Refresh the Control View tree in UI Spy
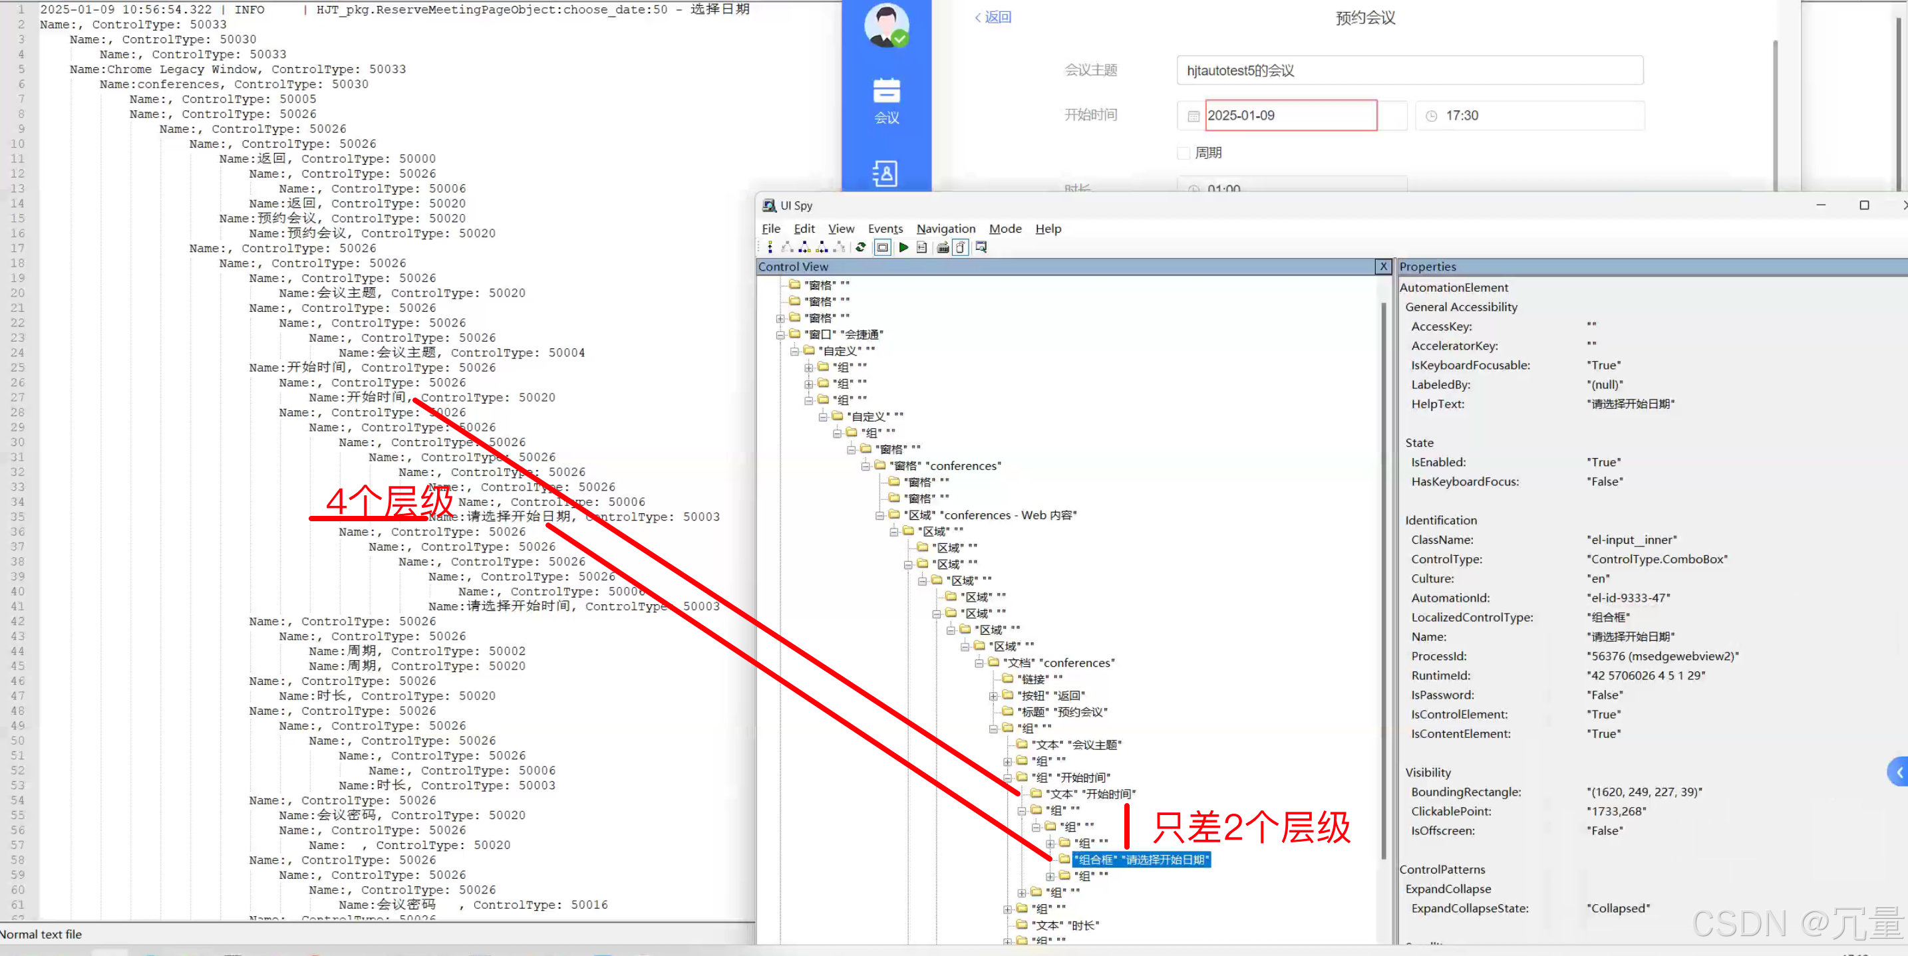Image resolution: width=1908 pixels, height=956 pixels. point(861,247)
